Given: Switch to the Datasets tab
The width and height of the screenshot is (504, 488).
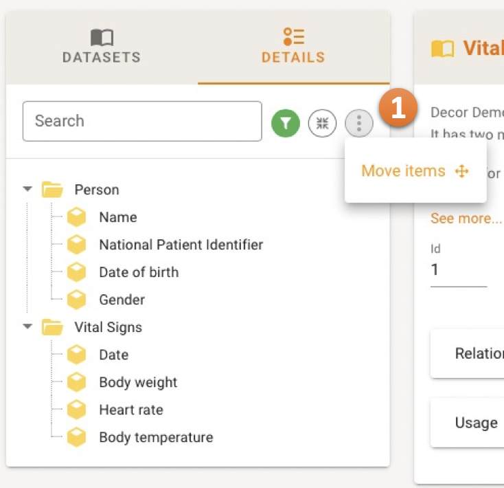Looking at the screenshot, I should (102, 47).
